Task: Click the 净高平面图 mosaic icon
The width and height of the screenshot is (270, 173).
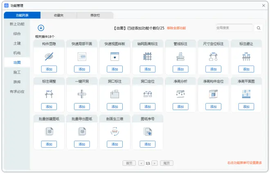Action: pyautogui.click(x=246, y=94)
